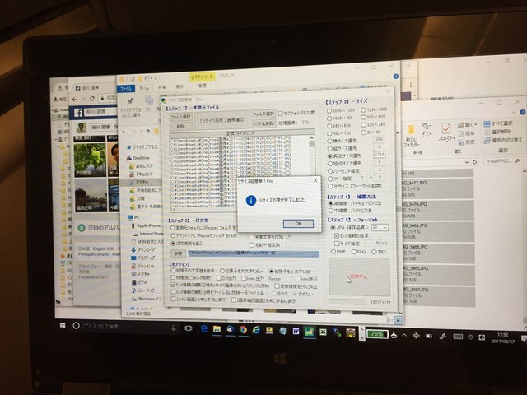Click the save path input field

point(253,253)
